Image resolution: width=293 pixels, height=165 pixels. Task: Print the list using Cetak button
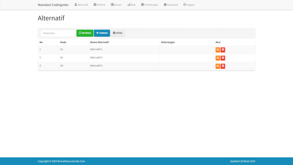click(117, 33)
